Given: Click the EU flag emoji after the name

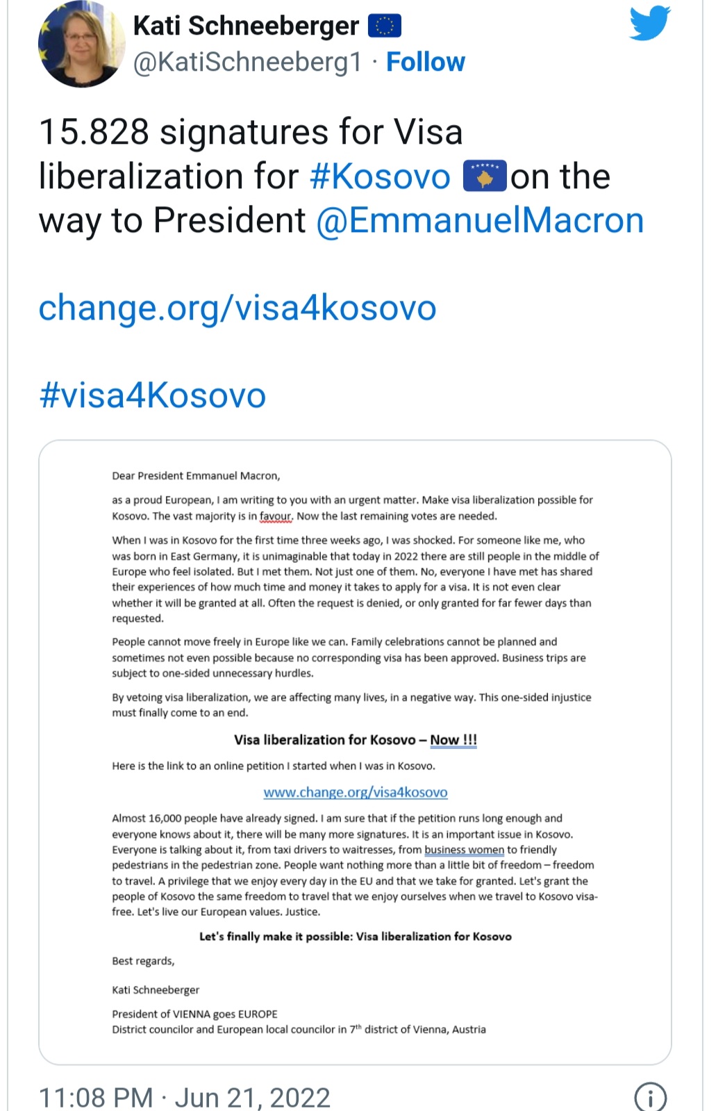Looking at the screenshot, I should (x=385, y=26).
